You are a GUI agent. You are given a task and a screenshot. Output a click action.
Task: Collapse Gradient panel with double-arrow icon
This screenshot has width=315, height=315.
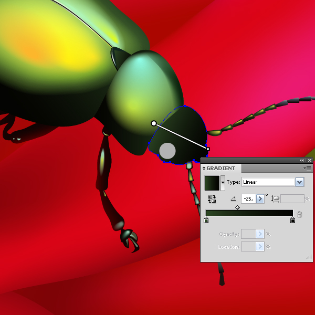(302, 160)
